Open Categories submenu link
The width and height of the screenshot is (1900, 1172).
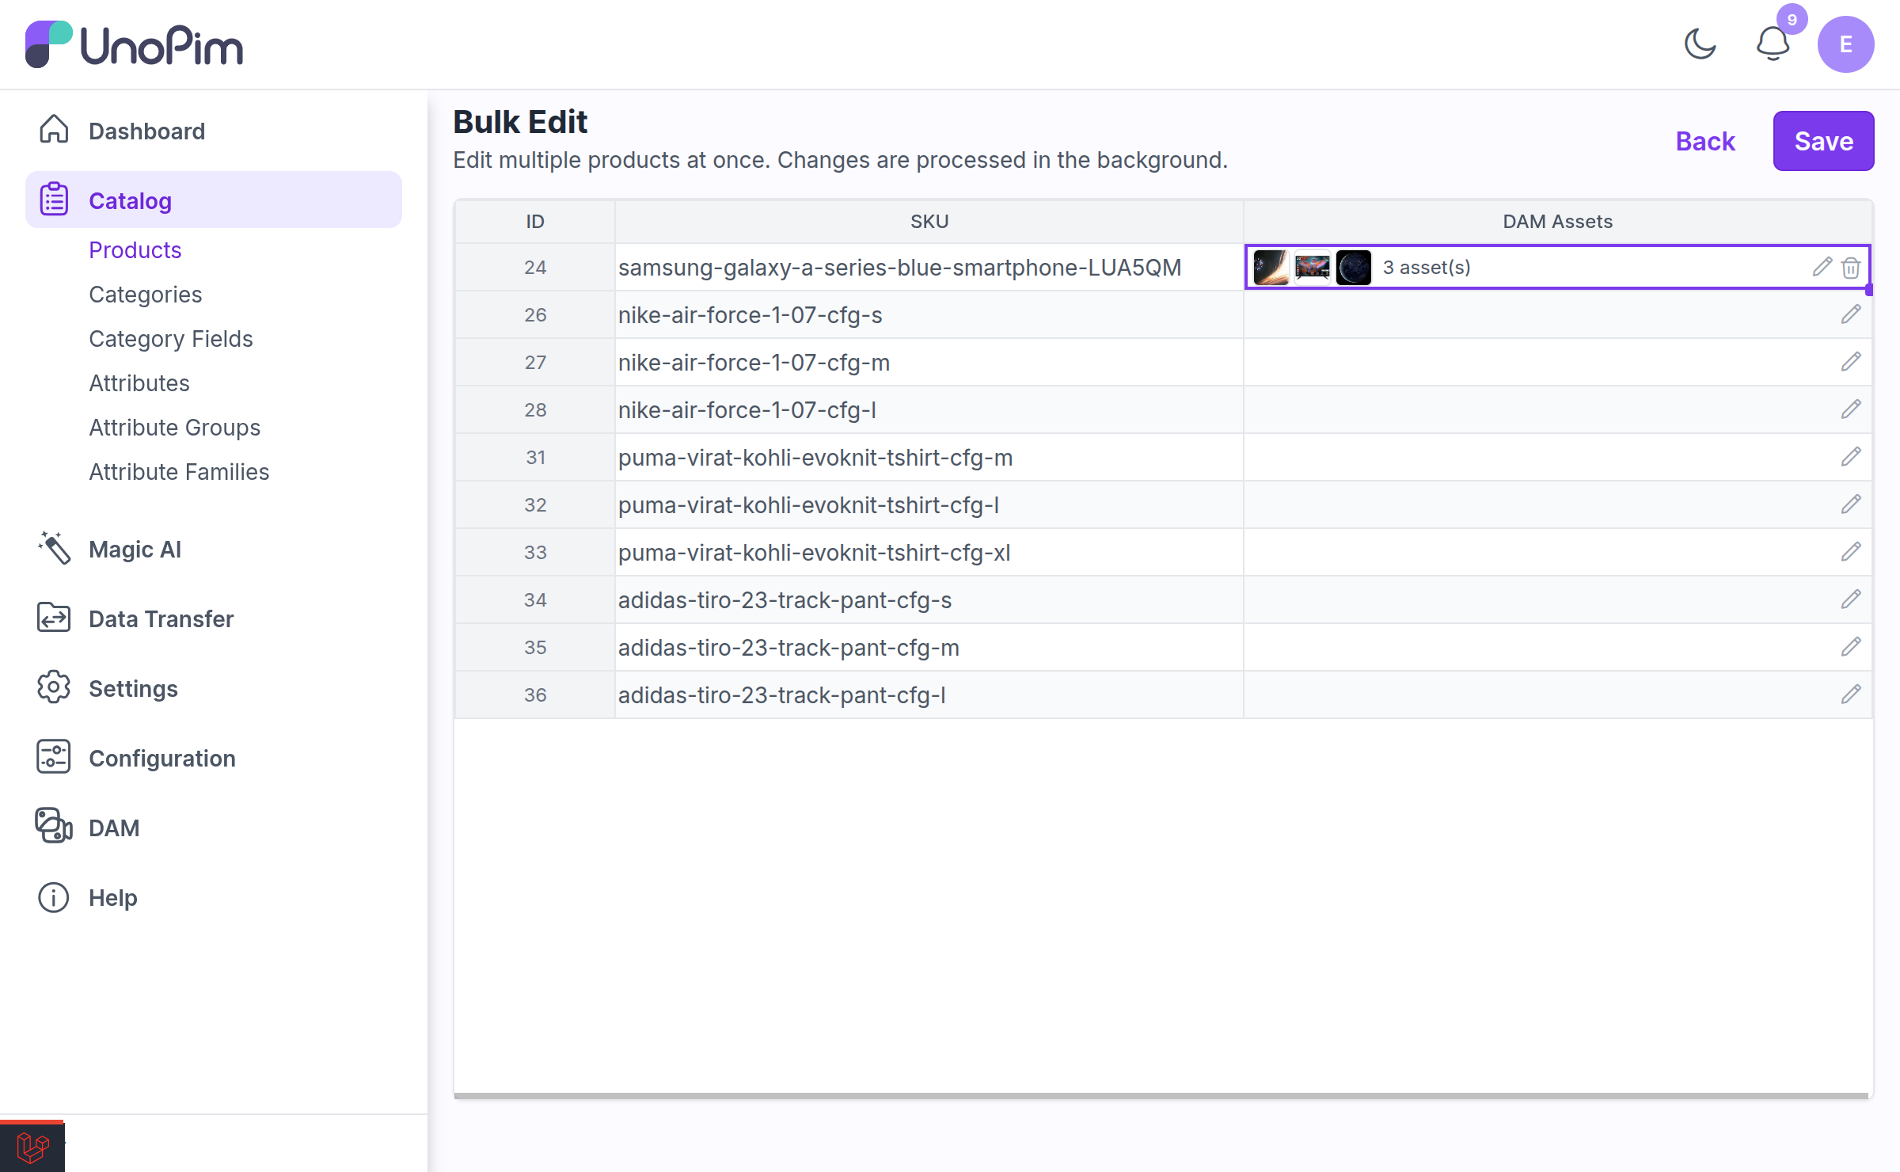[x=146, y=294]
